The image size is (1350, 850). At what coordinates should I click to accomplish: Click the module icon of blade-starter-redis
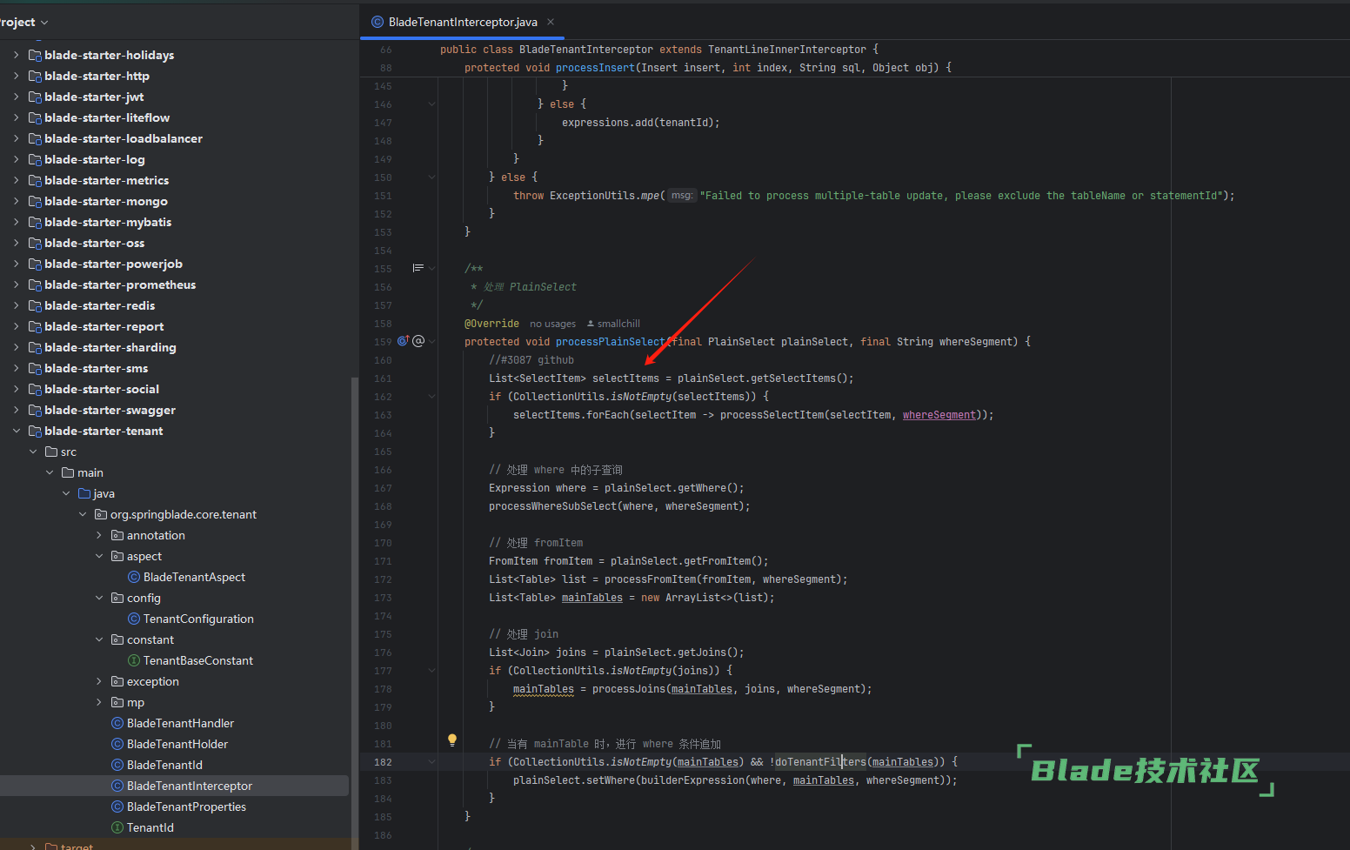tap(35, 305)
